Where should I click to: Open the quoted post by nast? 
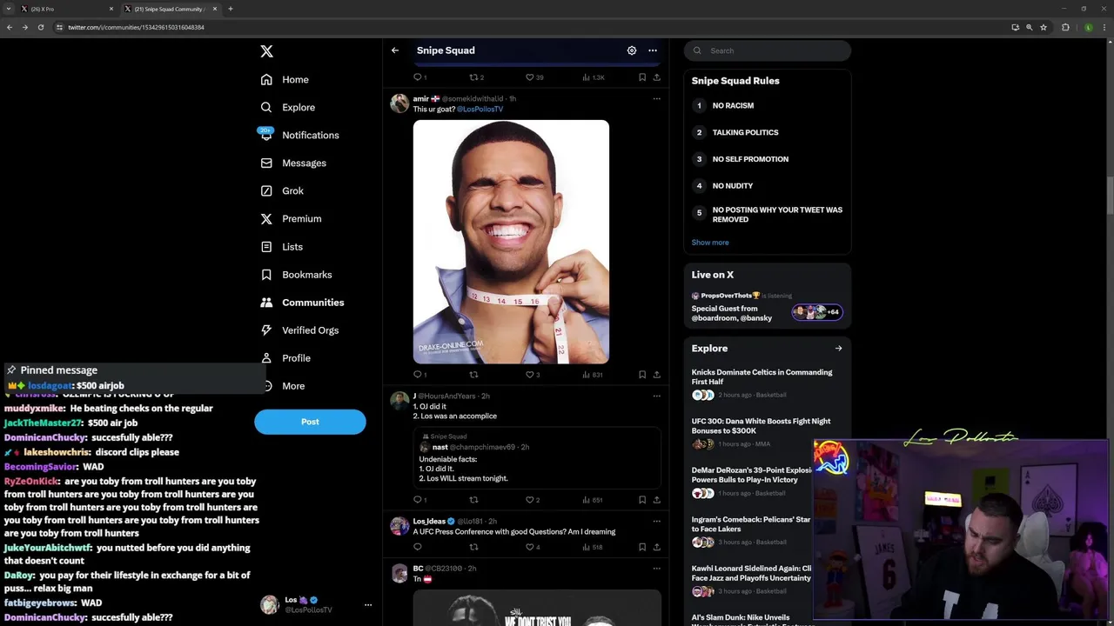coord(537,457)
